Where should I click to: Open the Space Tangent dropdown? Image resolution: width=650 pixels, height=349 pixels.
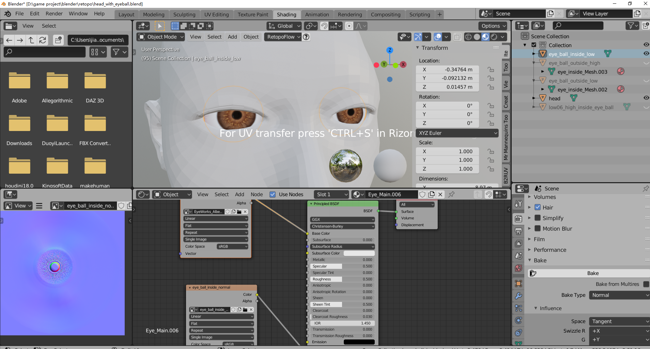[x=620, y=321]
